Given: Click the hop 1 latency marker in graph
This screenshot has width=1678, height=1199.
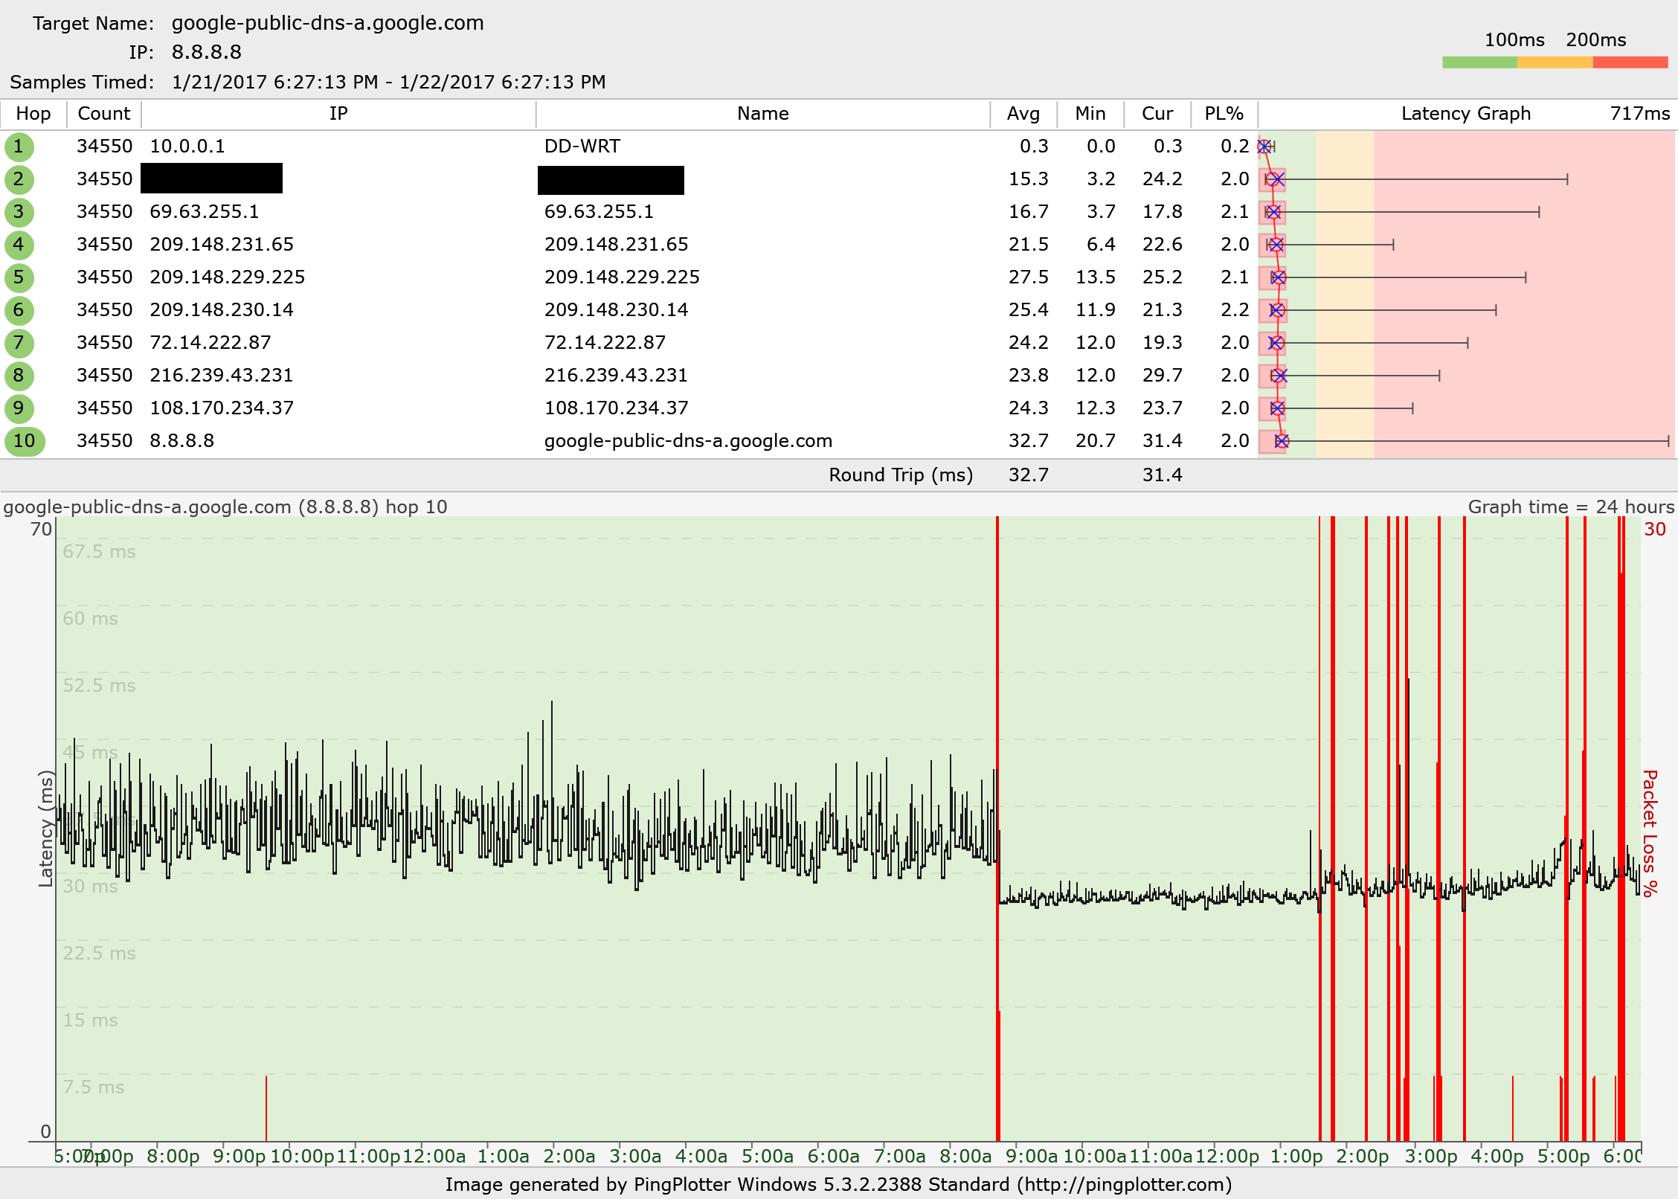Looking at the screenshot, I should coord(1264,147).
